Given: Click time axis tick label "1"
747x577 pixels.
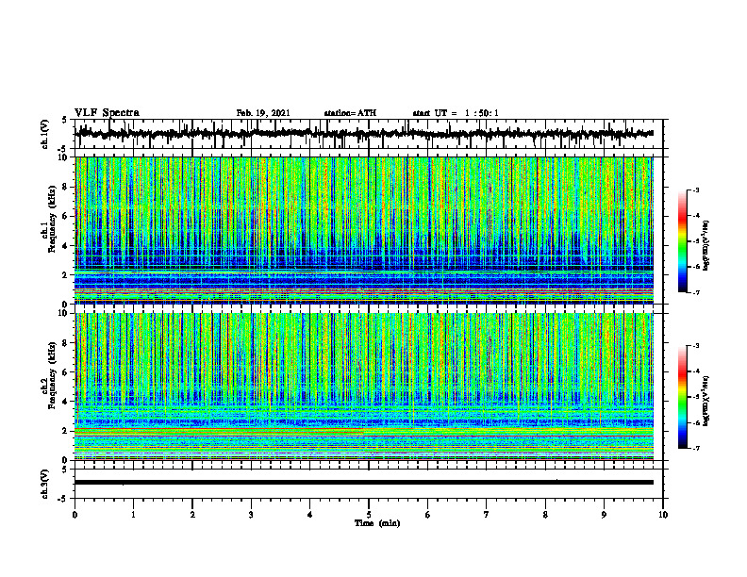Looking at the screenshot, I should coord(133,515).
